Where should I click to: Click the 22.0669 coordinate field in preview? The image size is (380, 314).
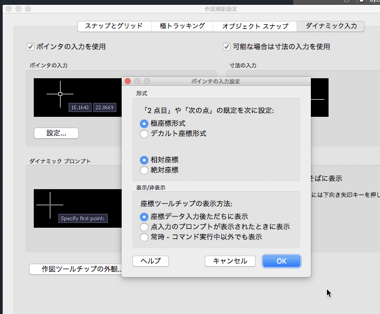click(105, 107)
